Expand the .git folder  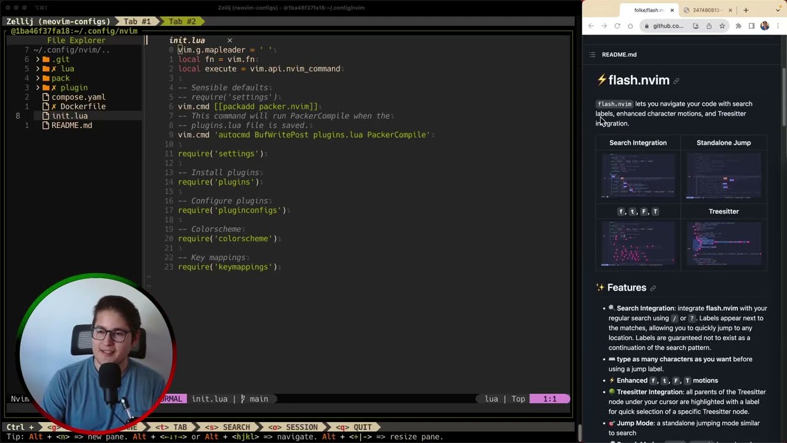coord(38,60)
